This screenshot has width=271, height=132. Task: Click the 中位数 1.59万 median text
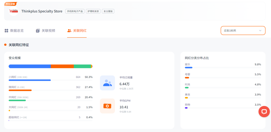(x=126, y=89)
